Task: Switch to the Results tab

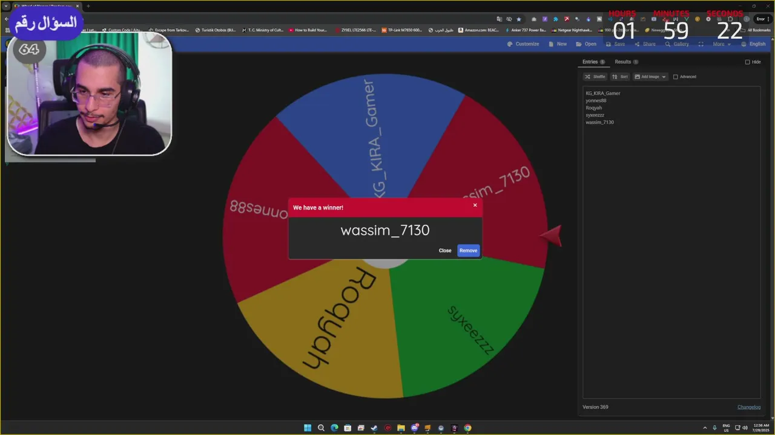Action: (x=626, y=62)
